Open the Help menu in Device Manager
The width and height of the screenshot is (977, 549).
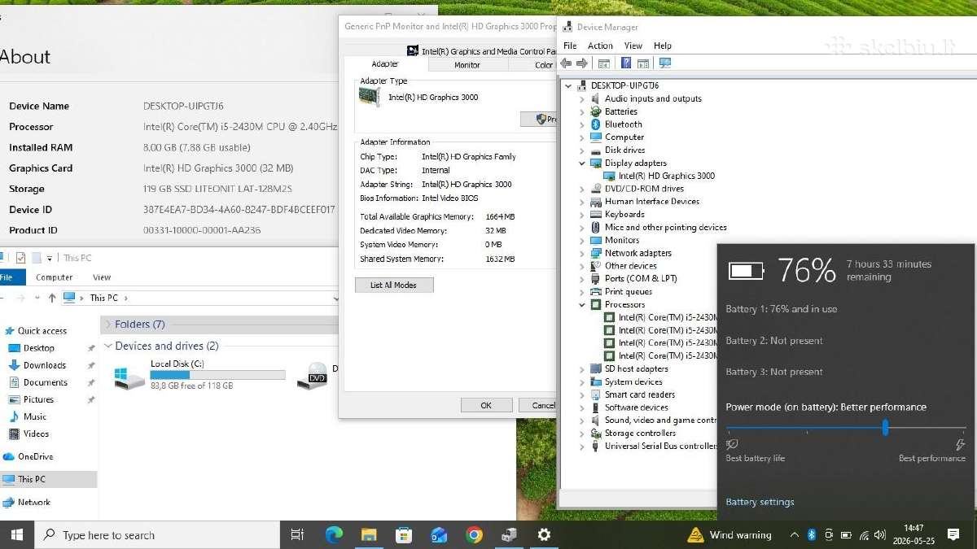click(663, 46)
